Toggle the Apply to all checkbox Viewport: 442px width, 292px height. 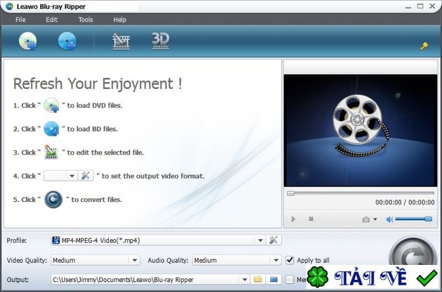[290, 260]
